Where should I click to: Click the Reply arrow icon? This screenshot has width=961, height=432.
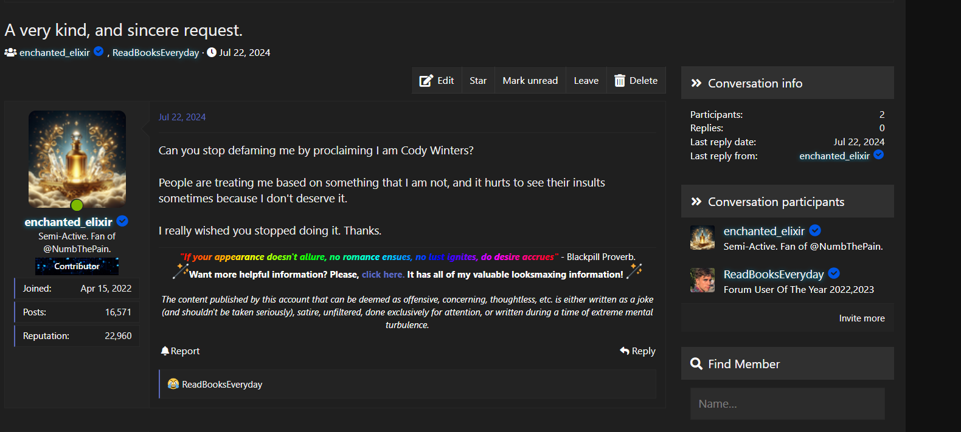[624, 351]
